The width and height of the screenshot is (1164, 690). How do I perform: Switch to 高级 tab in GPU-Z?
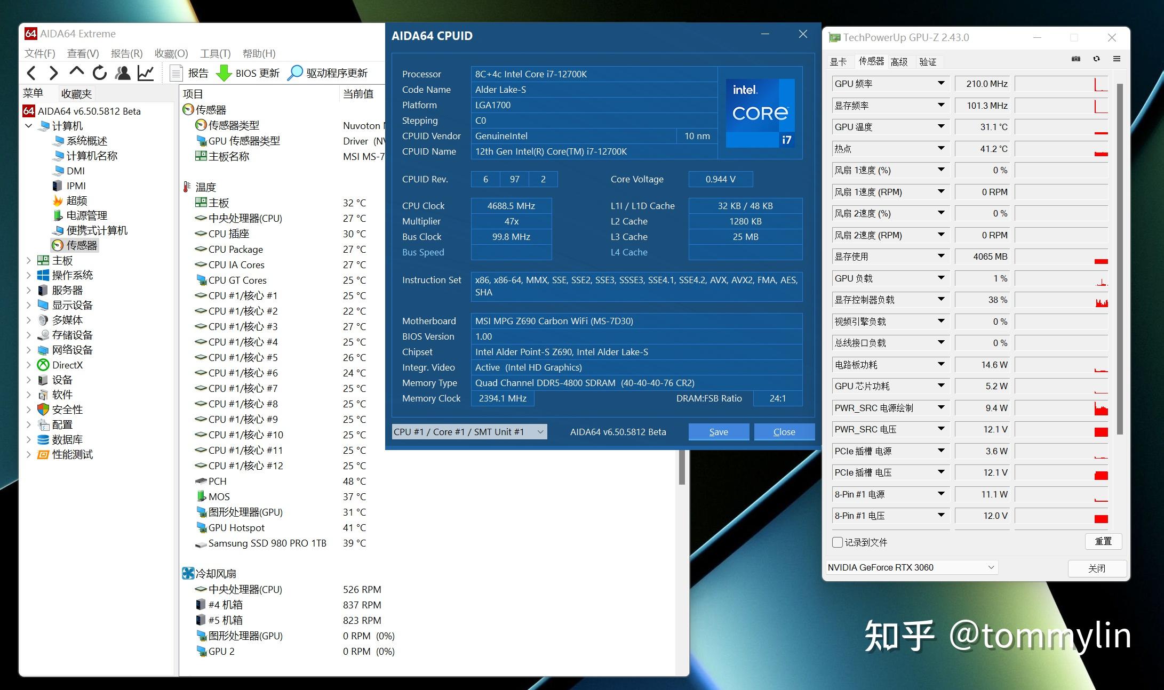pos(899,62)
